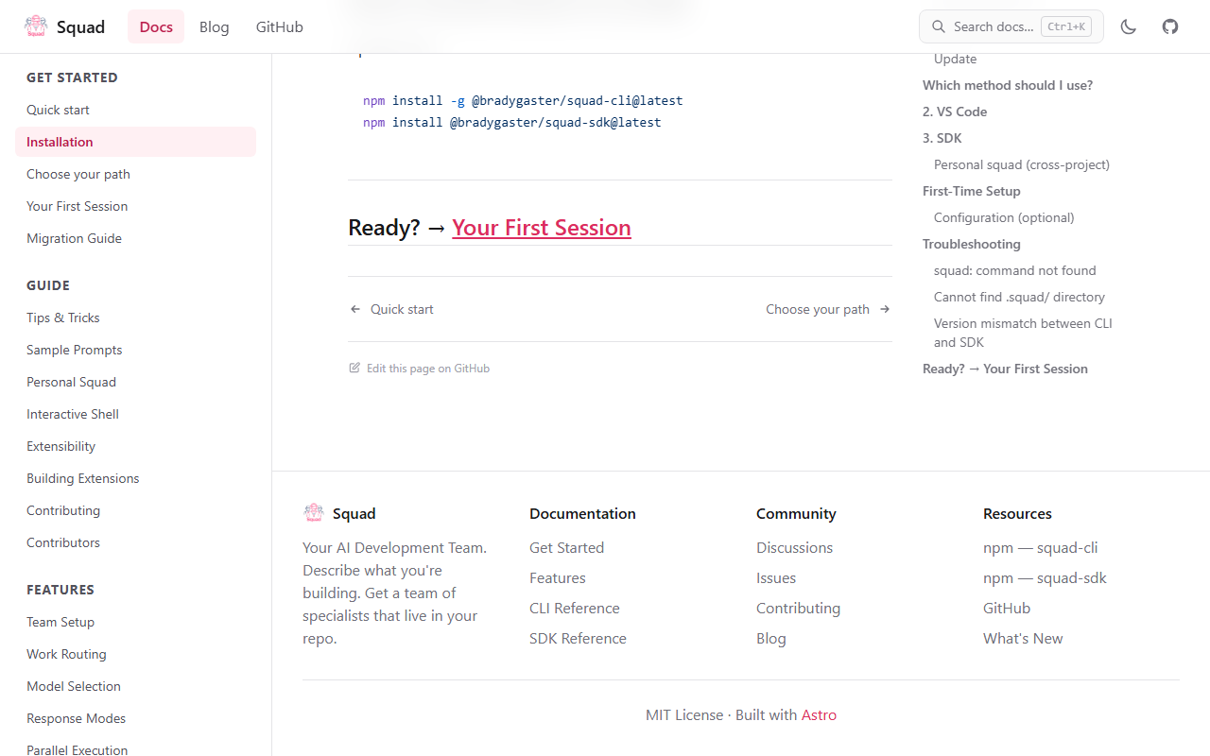The image size is (1210, 756).
Task: Toggle dark mode with the moon icon
Action: pyautogui.click(x=1128, y=26)
